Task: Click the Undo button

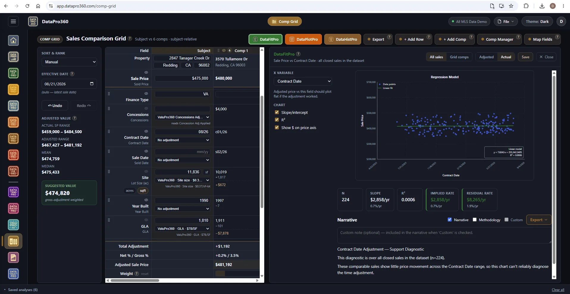Action: [55, 106]
